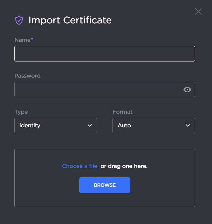
Task: Focus the Name input field
Action: pos(104,54)
